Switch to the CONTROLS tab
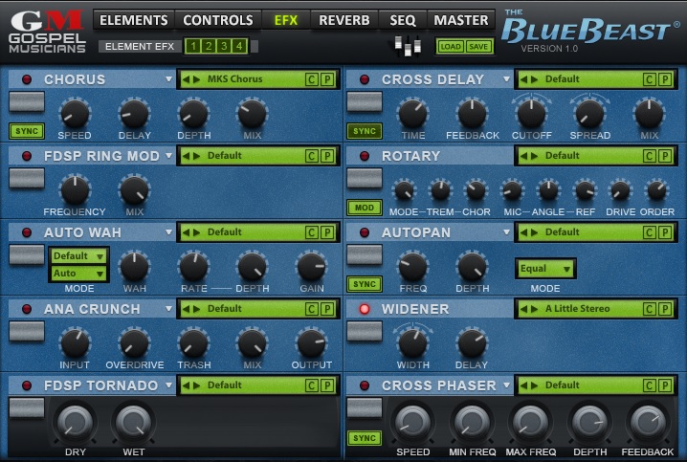 tap(218, 20)
